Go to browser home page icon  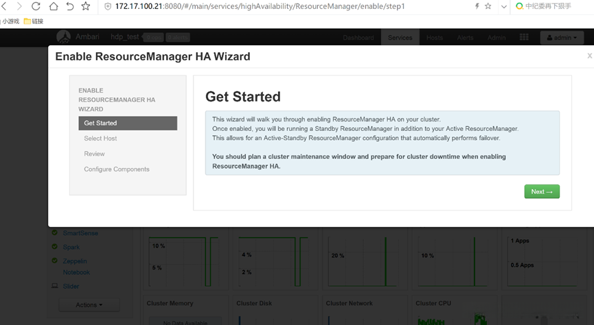click(54, 6)
